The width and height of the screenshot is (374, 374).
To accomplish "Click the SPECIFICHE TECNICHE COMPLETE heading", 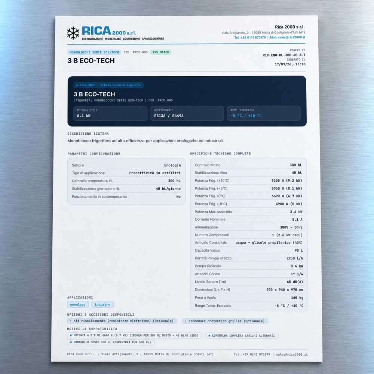I will pos(220,154).
